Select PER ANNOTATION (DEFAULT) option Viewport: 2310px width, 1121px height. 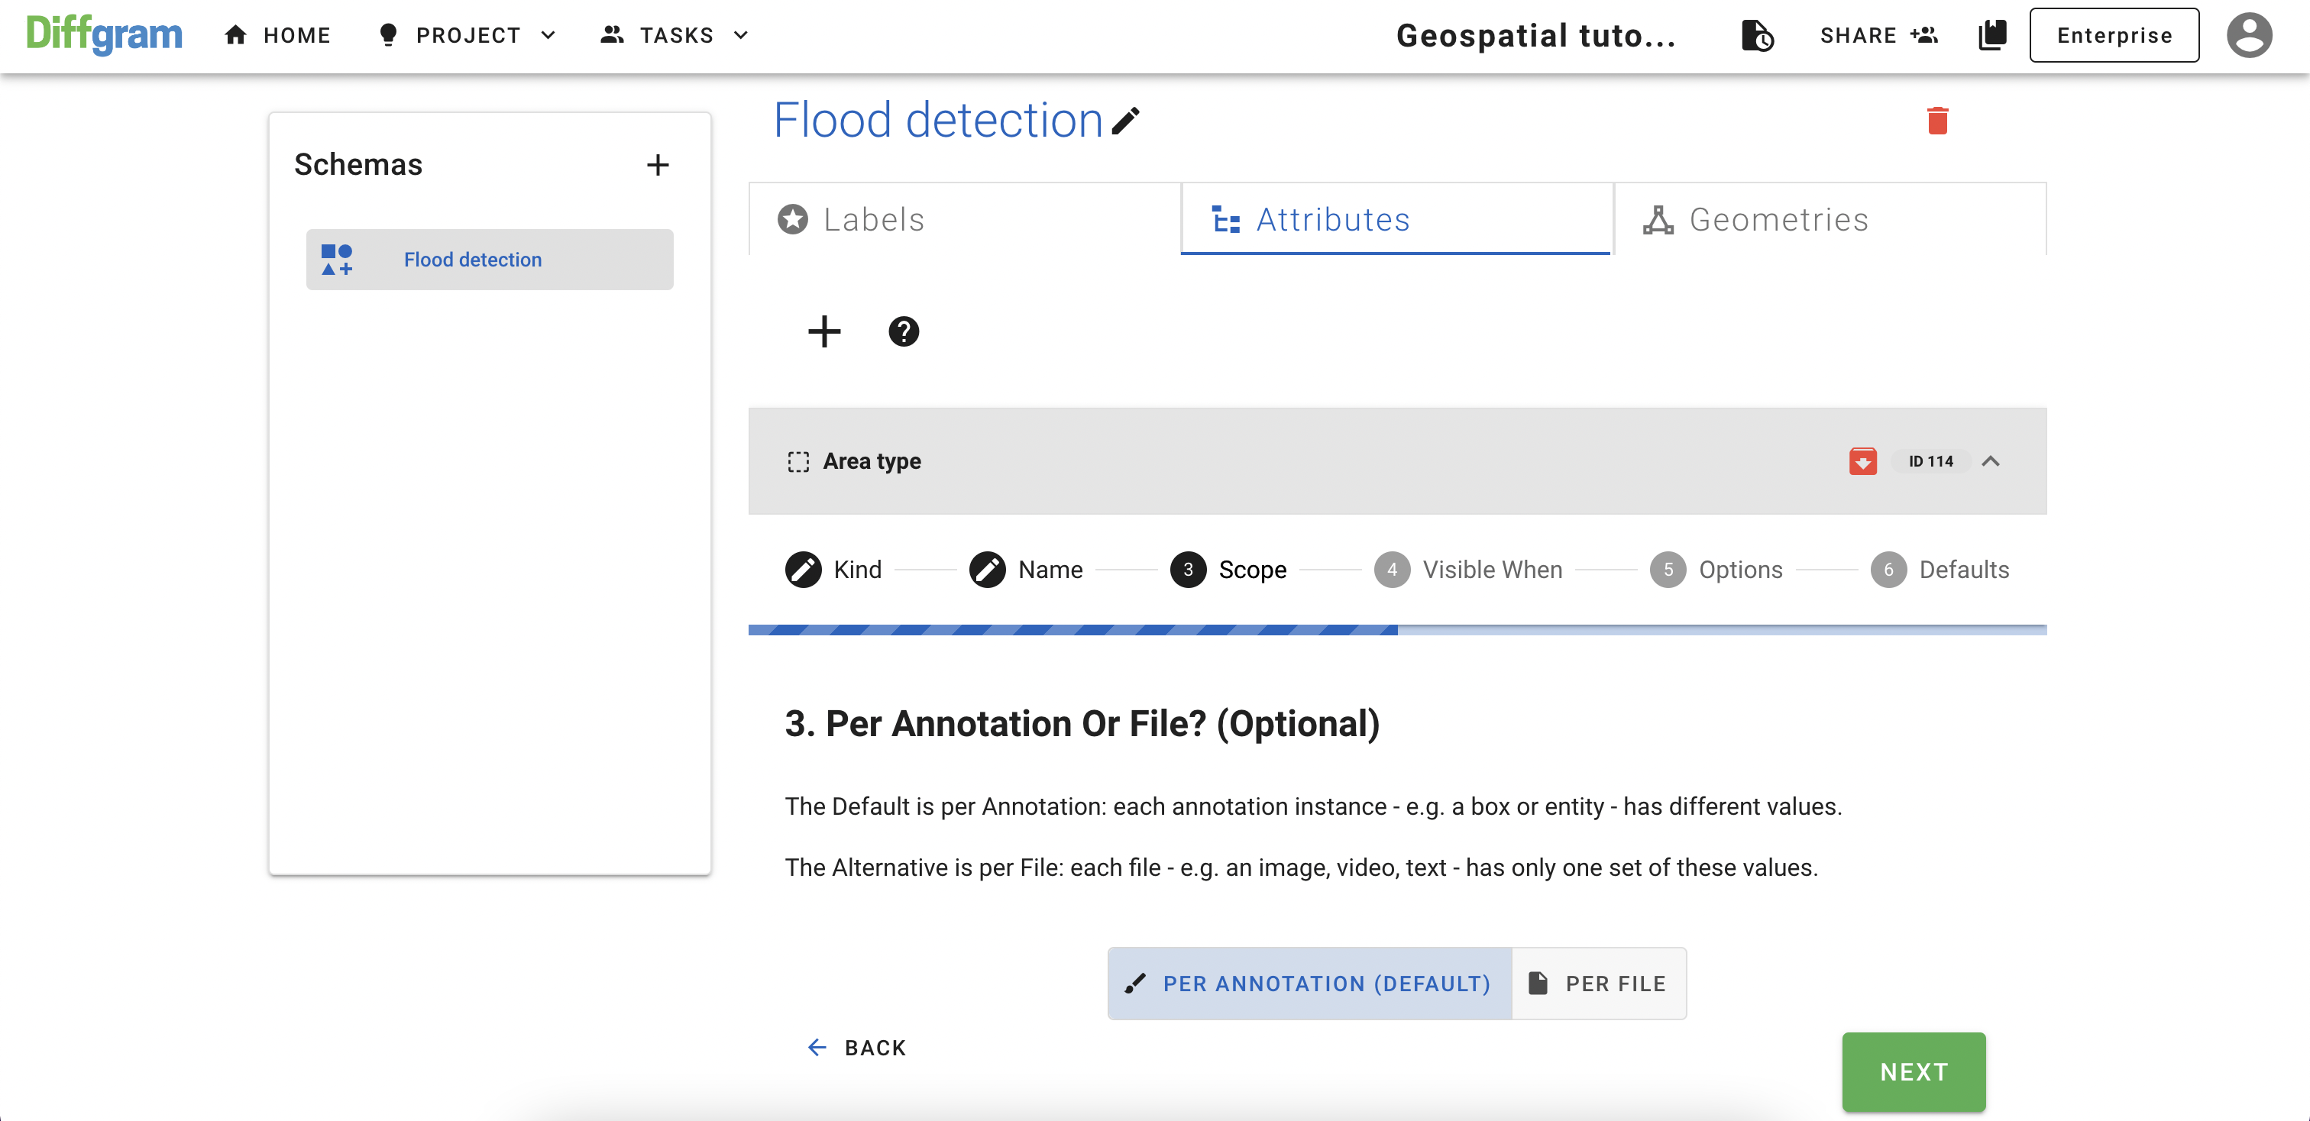1309,983
